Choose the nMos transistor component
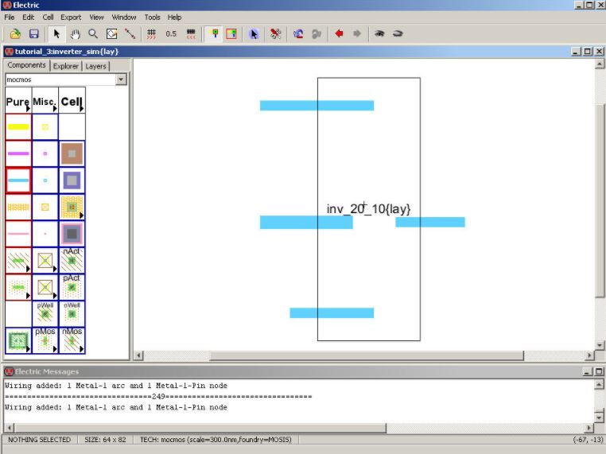The width and height of the screenshot is (606, 454). pos(72,341)
